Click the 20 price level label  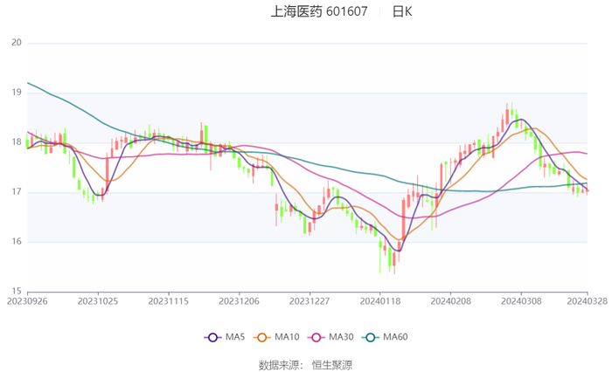[16, 43]
